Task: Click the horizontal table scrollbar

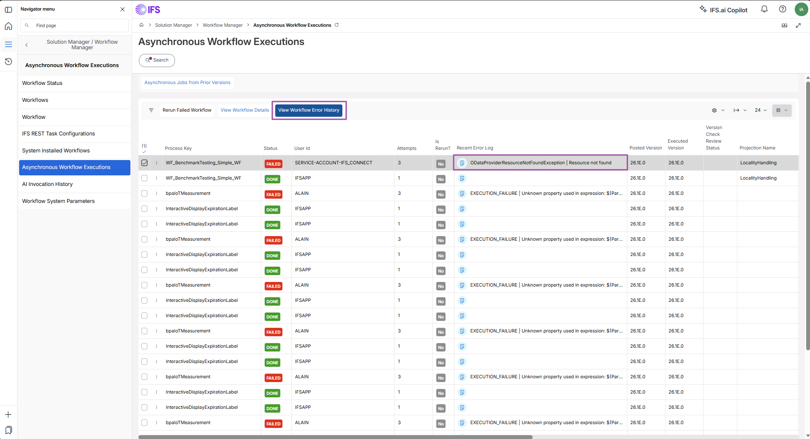Action: click(335, 437)
